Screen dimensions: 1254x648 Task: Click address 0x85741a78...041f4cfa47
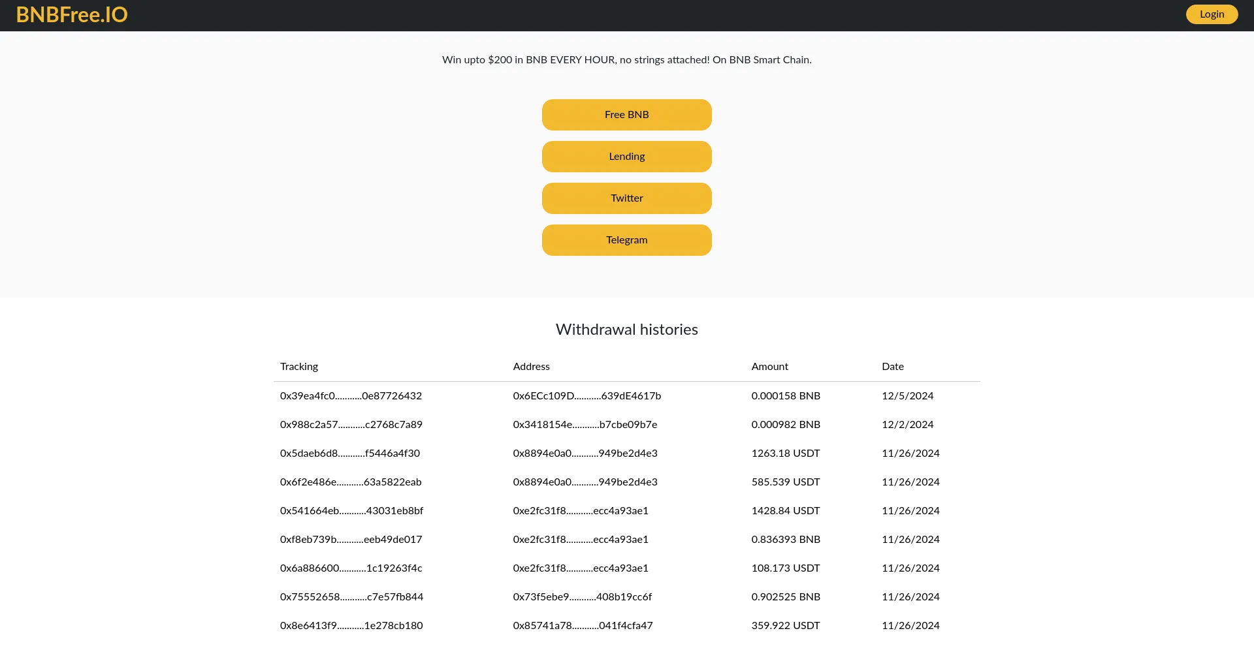[583, 626]
